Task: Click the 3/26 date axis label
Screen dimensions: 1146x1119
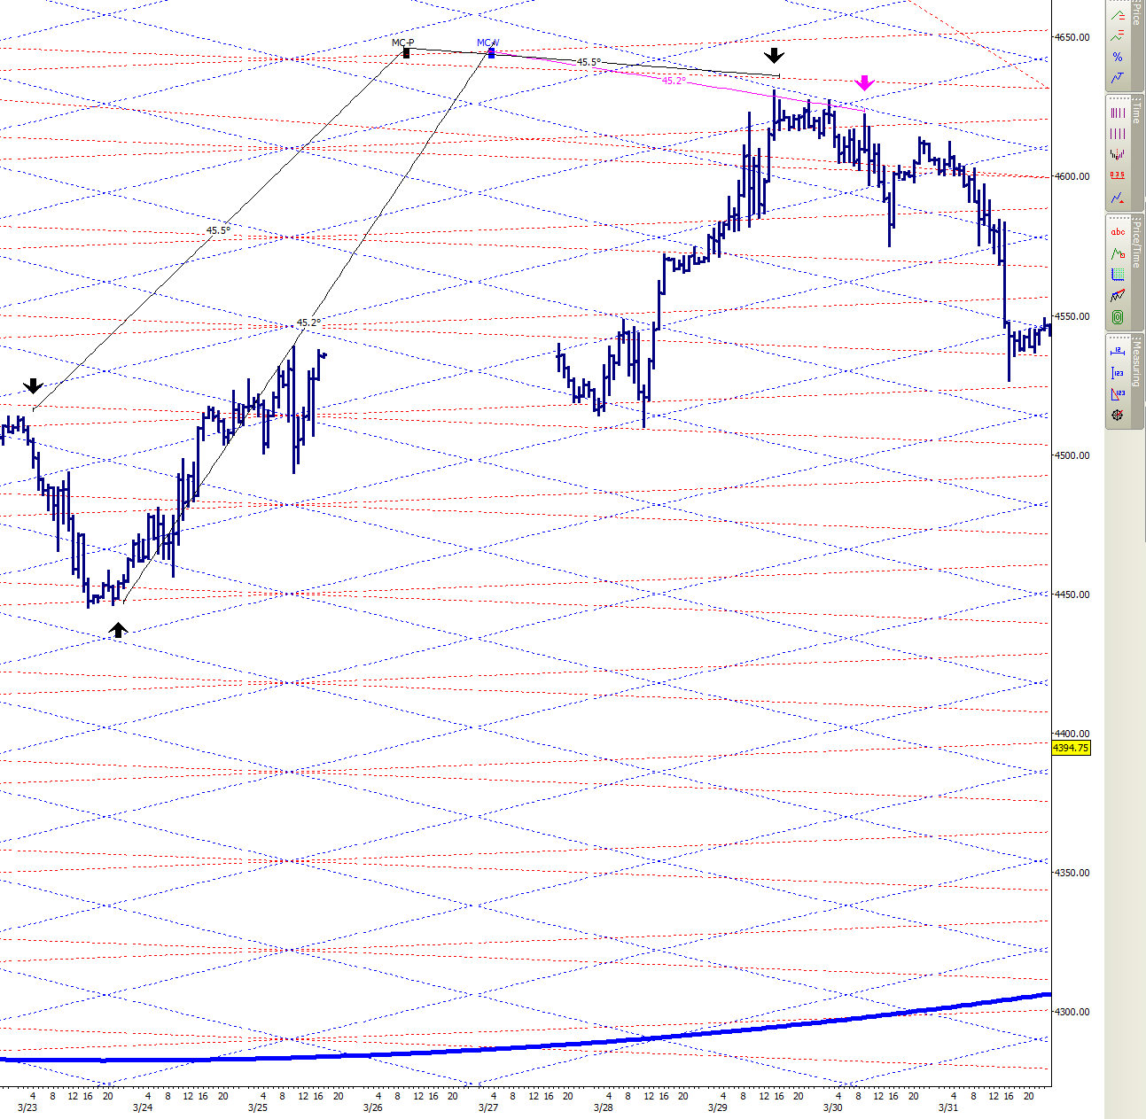Action: pos(372,1107)
